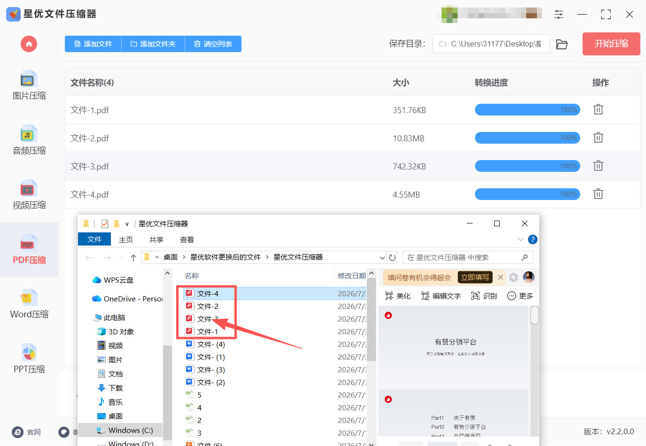Image resolution: width=646 pixels, height=446 pixels.
Task: Refresh the Explorer folder view
Action: point(392,257)
